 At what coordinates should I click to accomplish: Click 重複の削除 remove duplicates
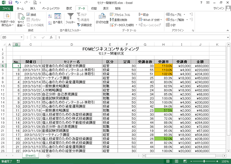pyautogui.click(x=119, y=20)
